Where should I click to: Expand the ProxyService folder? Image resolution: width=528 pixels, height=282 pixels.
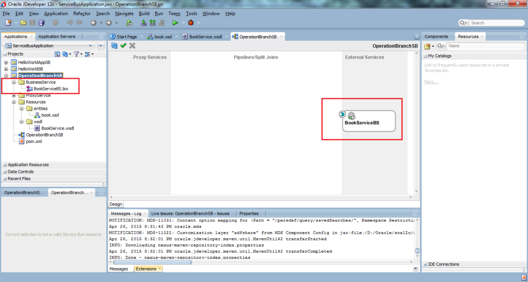coord(14,95)
